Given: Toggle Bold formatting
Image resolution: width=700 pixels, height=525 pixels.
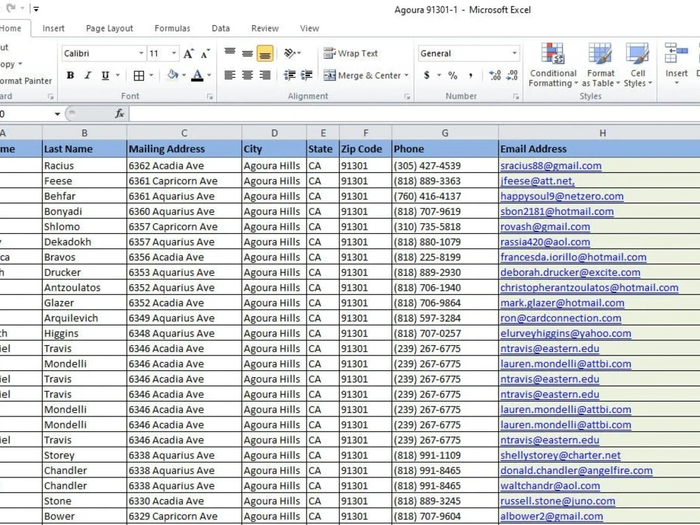Looking at the screenshot, I should pos(70,75).
